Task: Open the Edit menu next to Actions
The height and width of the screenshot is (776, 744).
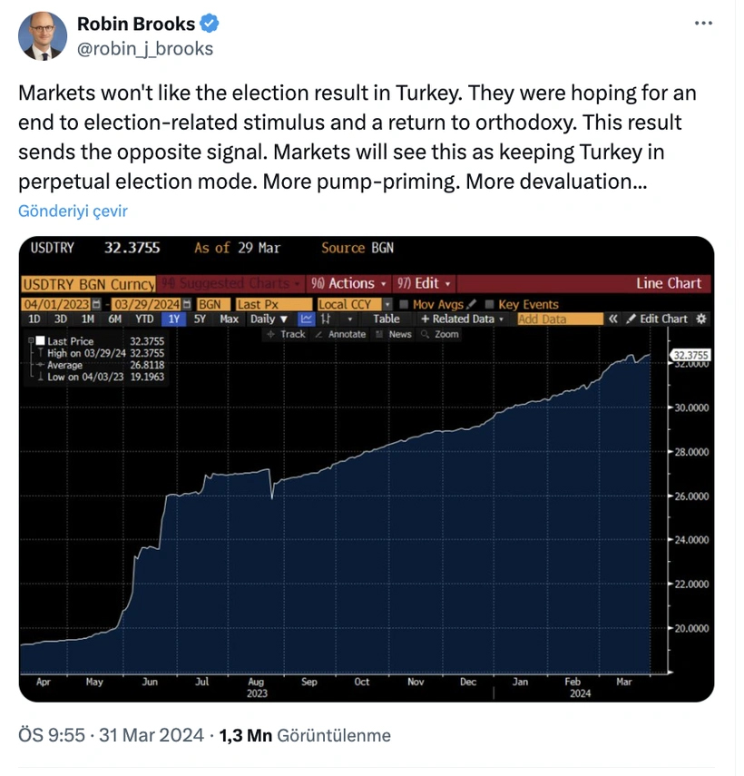Action: coord(428,284)
